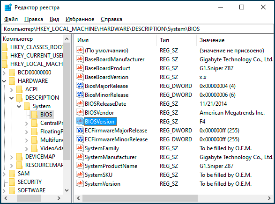The width and height of the screenshot is (275, 204).
Task: Click the DWORD icon of BiosMajorRelease
Action: click(80, 86)
